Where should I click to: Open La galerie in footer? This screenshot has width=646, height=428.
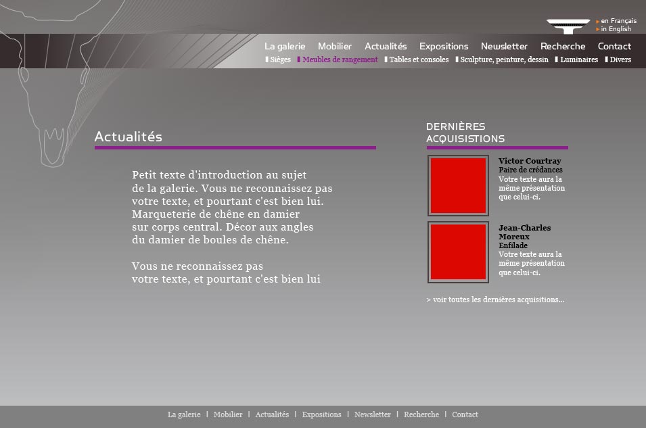tap(184, 414)
